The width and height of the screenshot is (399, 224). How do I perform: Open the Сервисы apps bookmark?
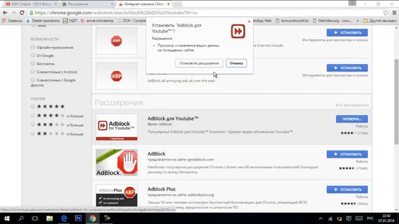click(12, 21)
